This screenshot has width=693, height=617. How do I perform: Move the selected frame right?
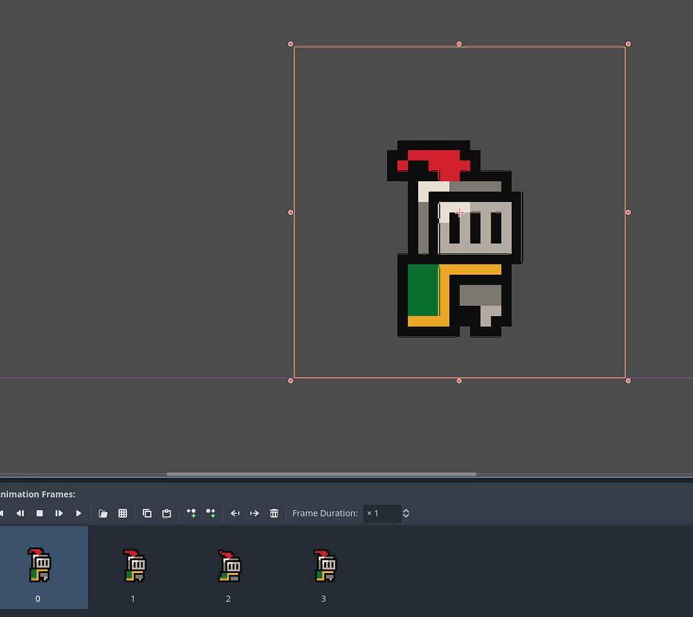254,513
